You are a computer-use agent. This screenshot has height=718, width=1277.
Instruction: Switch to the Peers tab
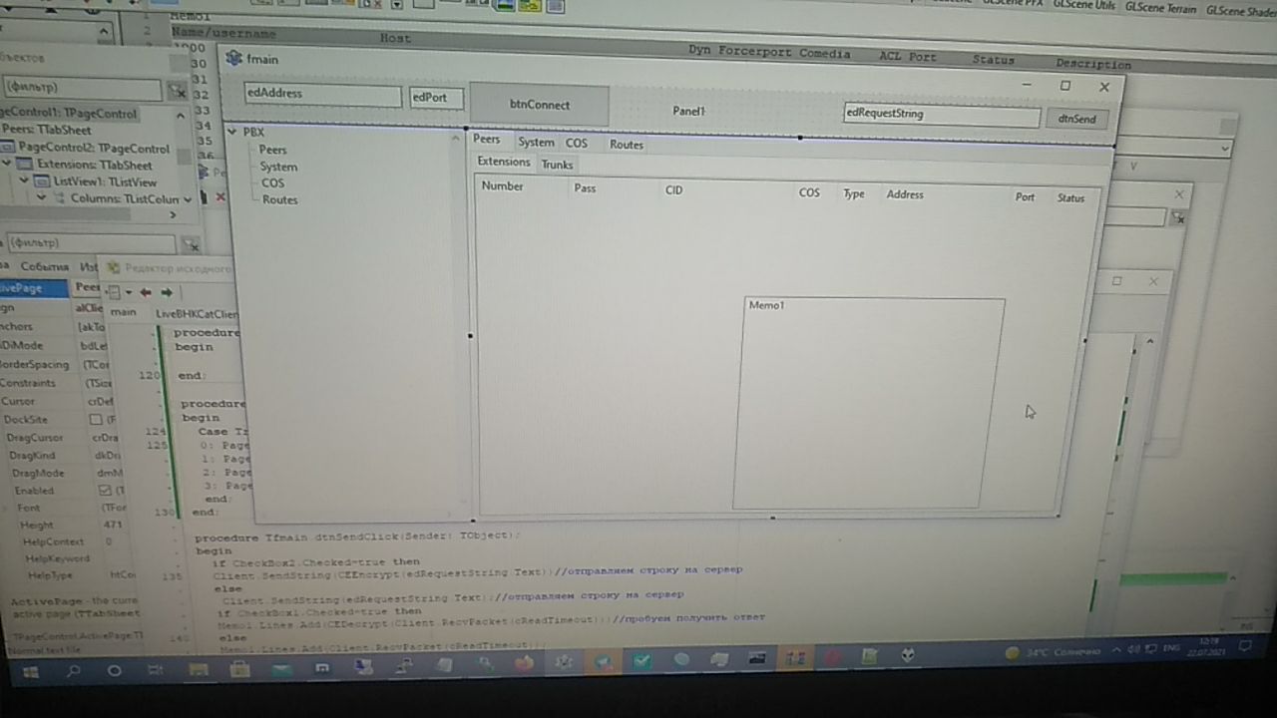487,140
